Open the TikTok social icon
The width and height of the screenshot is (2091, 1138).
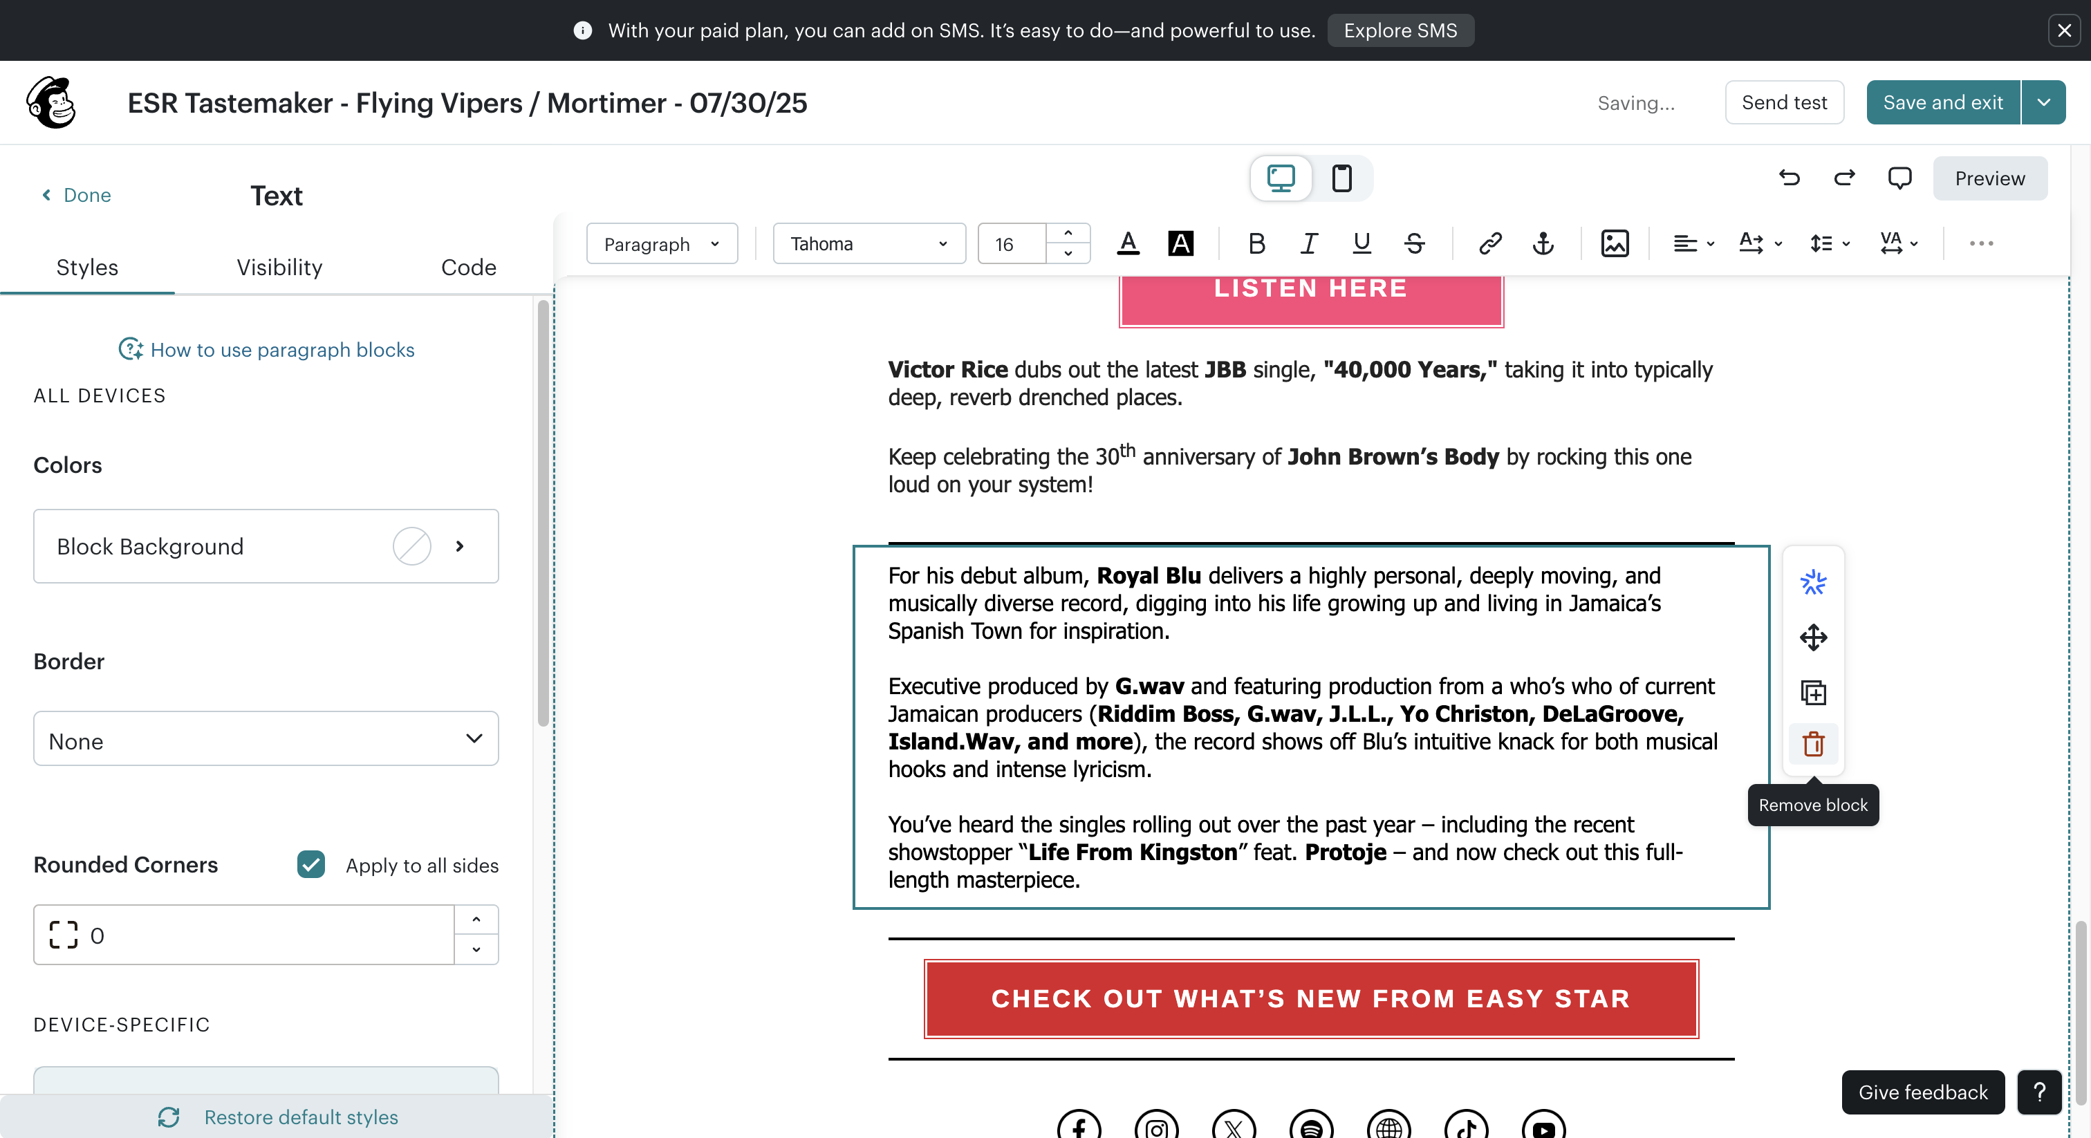[1466, 1124]
